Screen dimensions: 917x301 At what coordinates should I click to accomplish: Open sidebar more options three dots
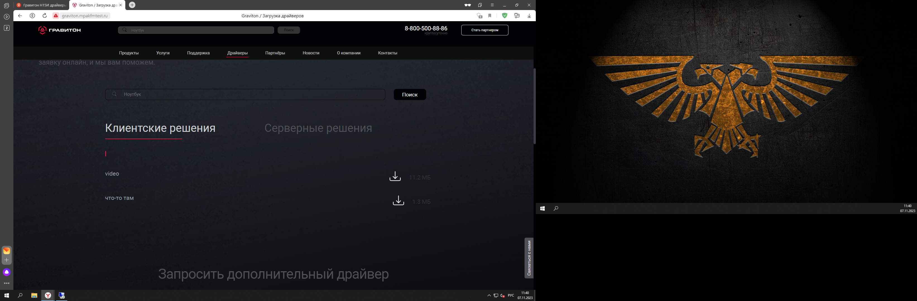[x=6, y=284]
